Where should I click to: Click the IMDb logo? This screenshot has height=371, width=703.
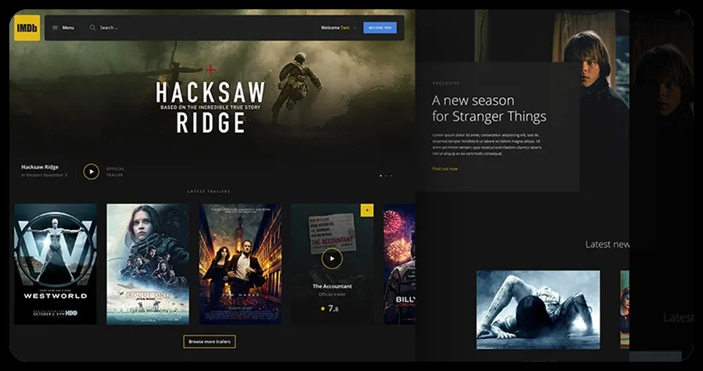[x=27, y=28]
